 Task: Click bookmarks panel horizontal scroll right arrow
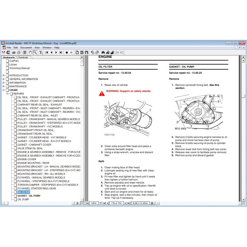[73, 203]
